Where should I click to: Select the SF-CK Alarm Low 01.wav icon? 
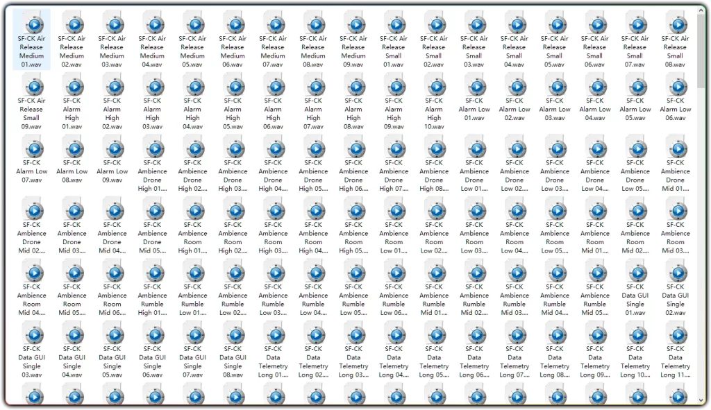(476, 85)
